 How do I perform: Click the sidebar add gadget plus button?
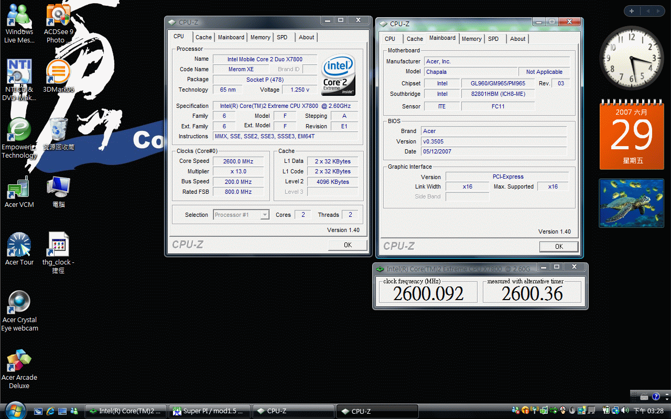pyautogui.click(x=632, y=11)
